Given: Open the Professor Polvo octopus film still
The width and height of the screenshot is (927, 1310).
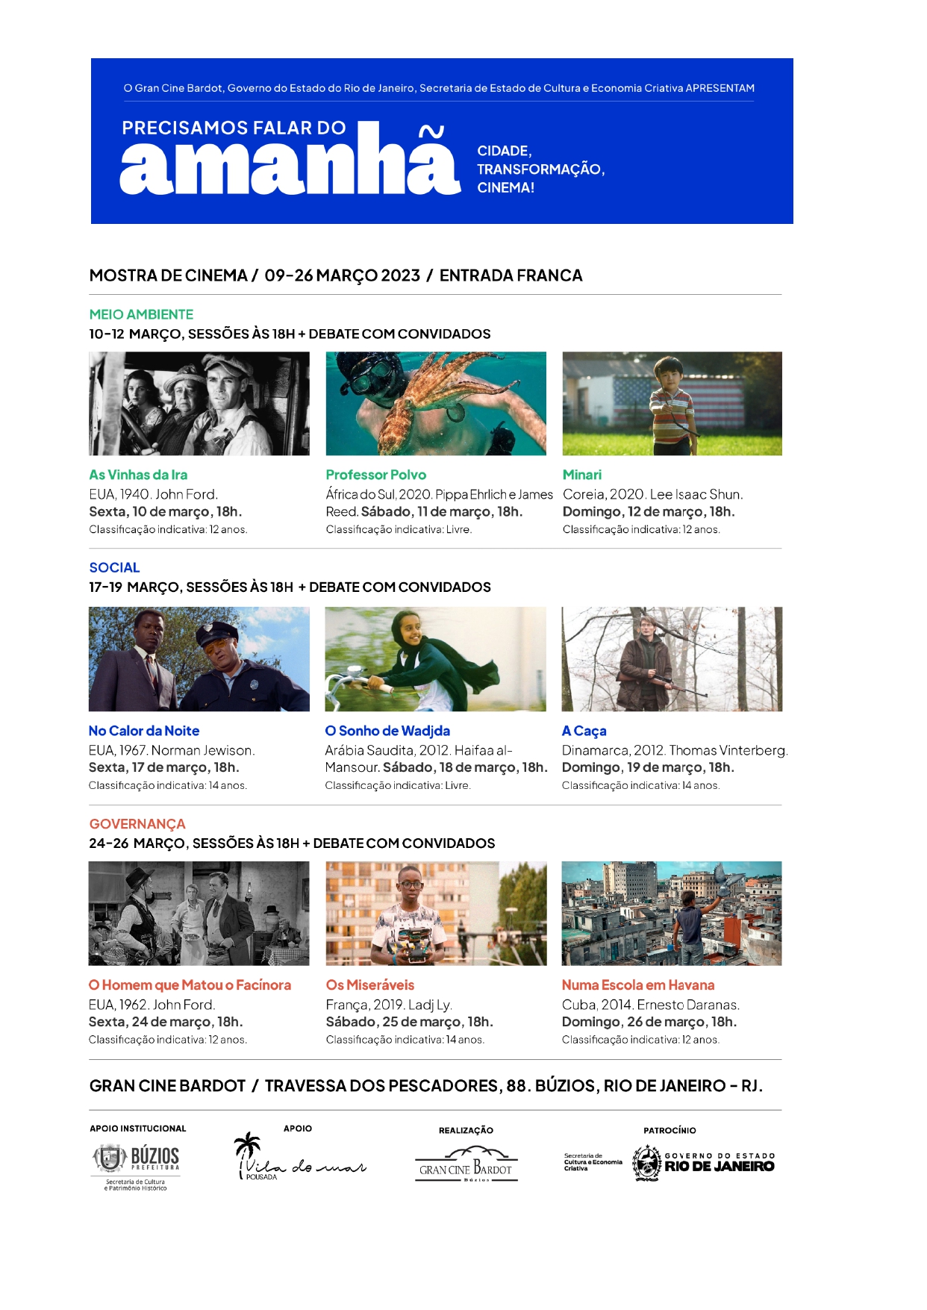Looking at the screenshot, I should [436, 404].
